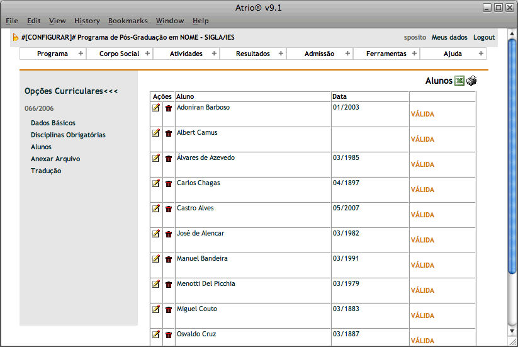Viewport: 518px width, 347px height.
Task: Edit the Adoniran Barbosa record
Action: [156, 108]
